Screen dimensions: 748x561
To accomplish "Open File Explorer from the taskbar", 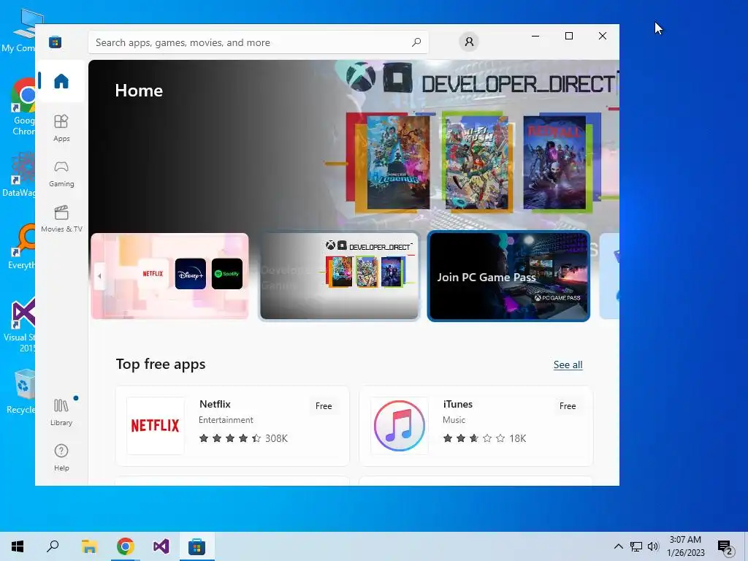I will tap(89, 546).
